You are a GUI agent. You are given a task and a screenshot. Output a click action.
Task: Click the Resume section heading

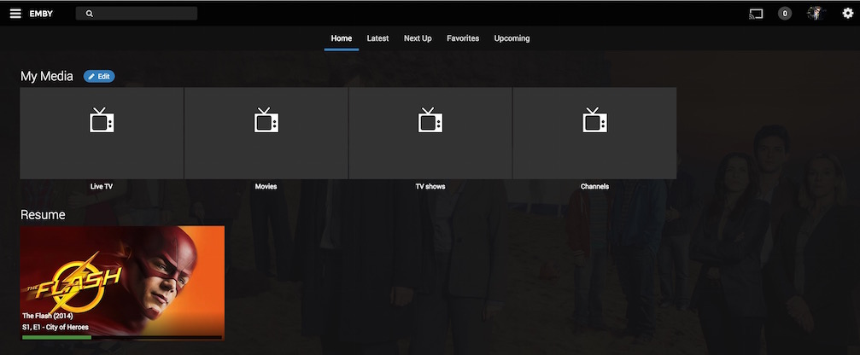[x=43, y=215]
